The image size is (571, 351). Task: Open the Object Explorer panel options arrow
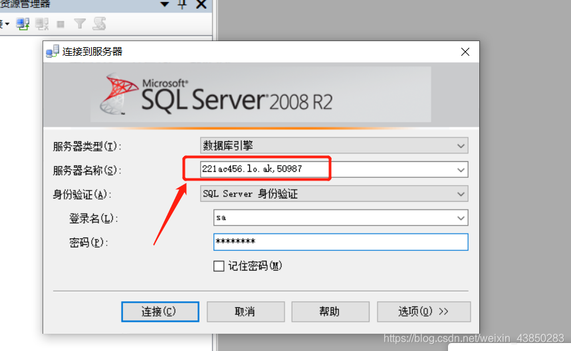[x=165, y=4]
